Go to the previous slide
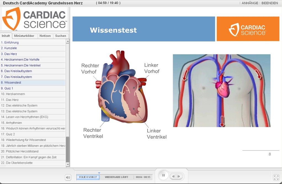Viewport: 282px width, 184px height. point(173,176)
